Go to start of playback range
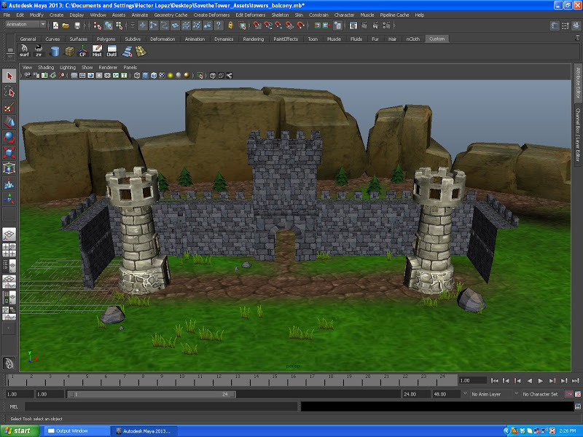 [x=495, y=380]
